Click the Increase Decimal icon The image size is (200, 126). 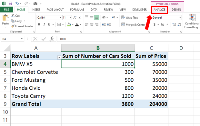(x=174, y=24)
